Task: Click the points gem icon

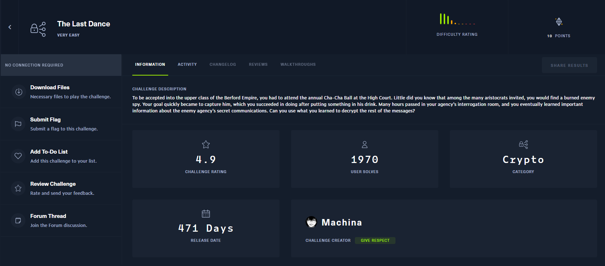Action: (559, 22)
